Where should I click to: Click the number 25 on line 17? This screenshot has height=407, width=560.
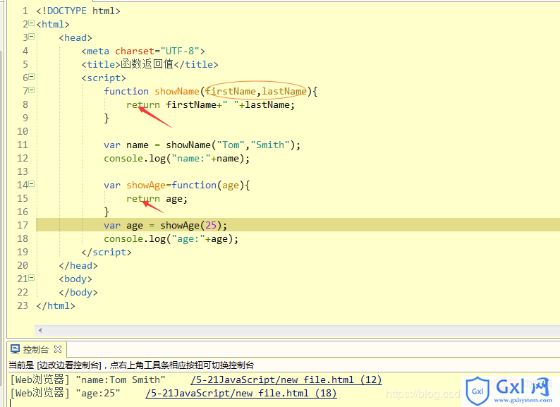click(211, 226)
